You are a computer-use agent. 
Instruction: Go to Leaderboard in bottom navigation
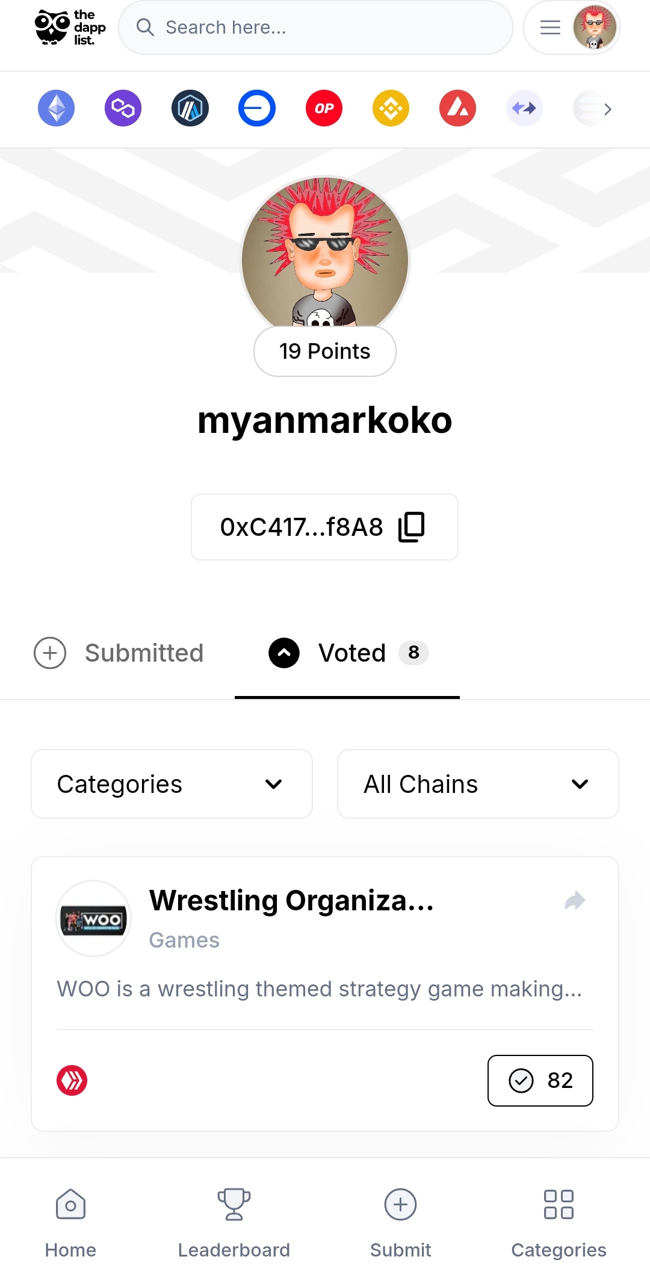click(234, 1223)
